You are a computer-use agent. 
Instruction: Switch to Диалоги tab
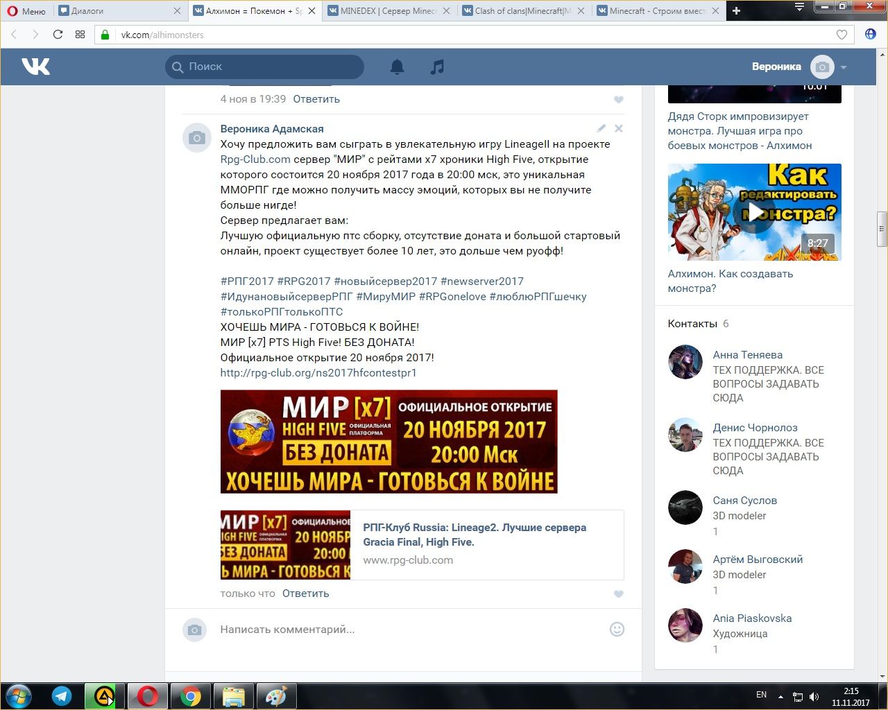pyautogui.click(x=121, y=10)
